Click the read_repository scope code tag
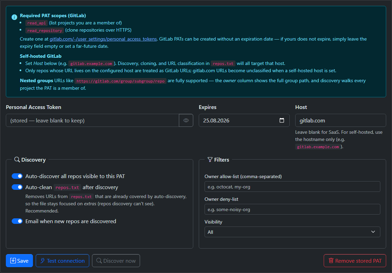The width and height of the screenshot is (392, 273). (45, 31)
